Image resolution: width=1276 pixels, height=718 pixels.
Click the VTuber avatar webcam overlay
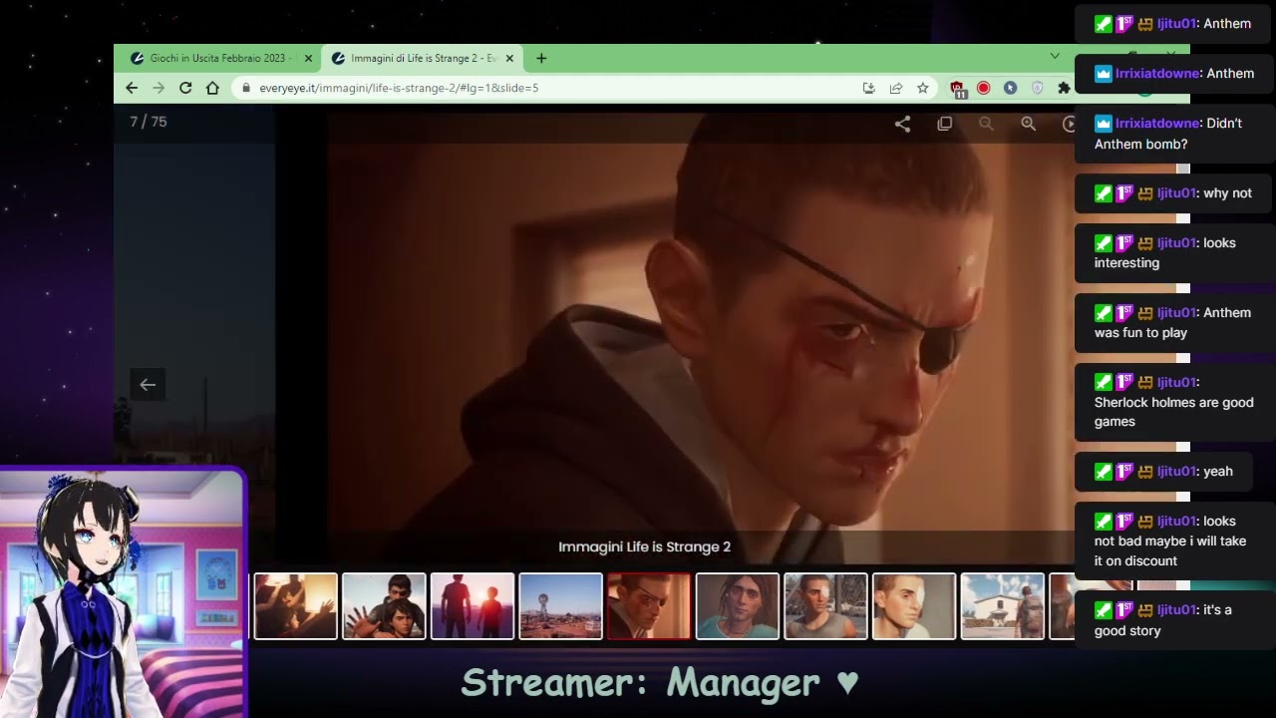tap(123, 593)
